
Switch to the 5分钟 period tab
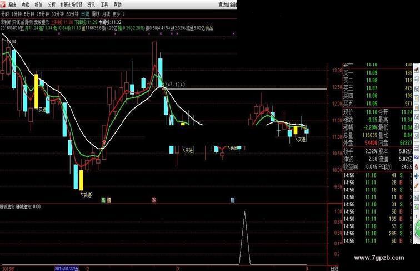click(x=29, y=14)
